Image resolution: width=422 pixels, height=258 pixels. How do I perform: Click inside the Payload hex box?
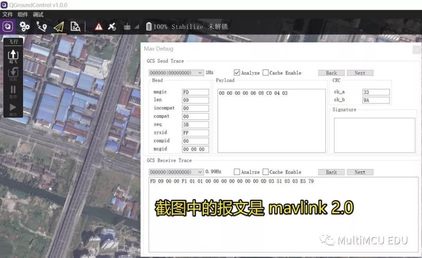tap(272, 121)
